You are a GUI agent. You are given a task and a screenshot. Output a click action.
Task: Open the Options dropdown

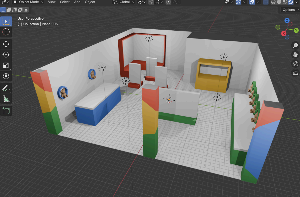[x=290, y=10]
